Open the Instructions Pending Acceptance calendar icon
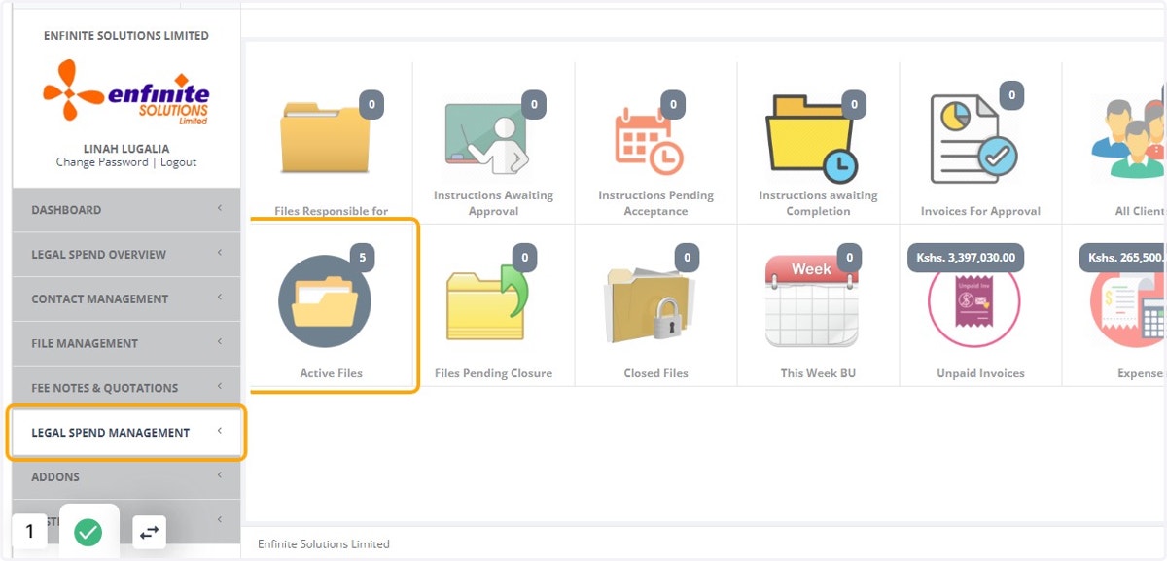Screen dimensions: 1167x561 coord(649,141)
